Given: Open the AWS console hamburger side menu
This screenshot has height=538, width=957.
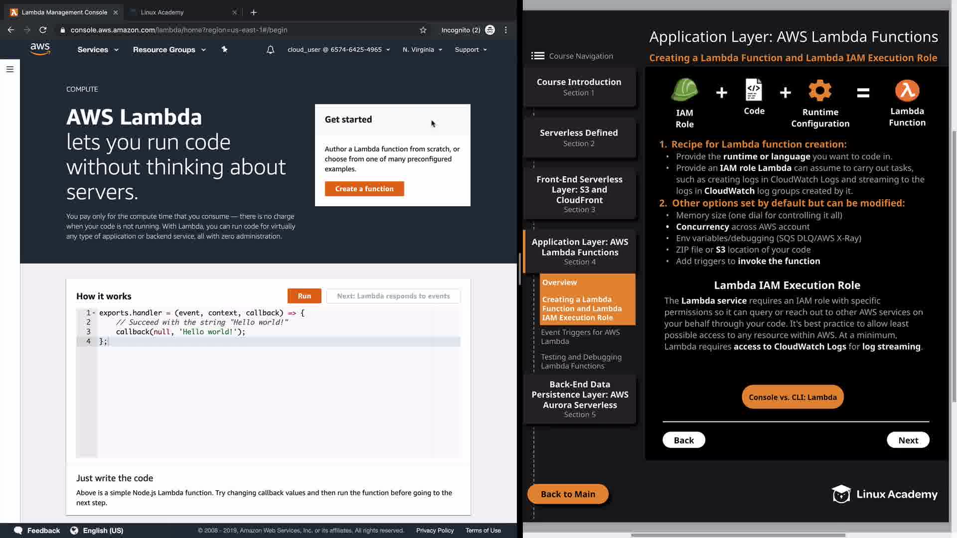Looking at the screenshot, I should 9,69.
